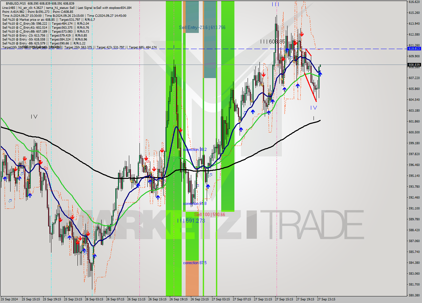Viewport: 422px width, 303px height.
Task: Click the 605.860 price axis label
Action: [x=414, y=89]
